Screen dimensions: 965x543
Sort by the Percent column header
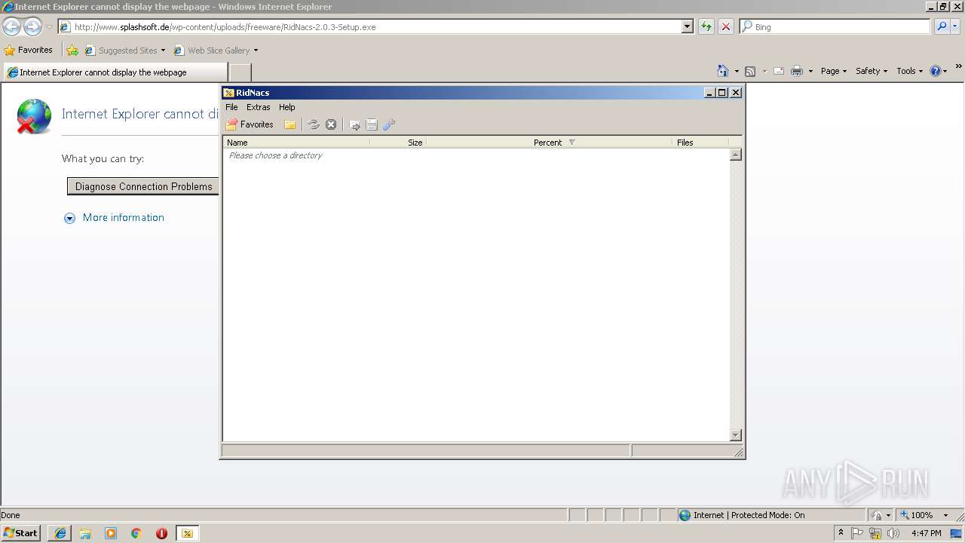click(549, 143)
